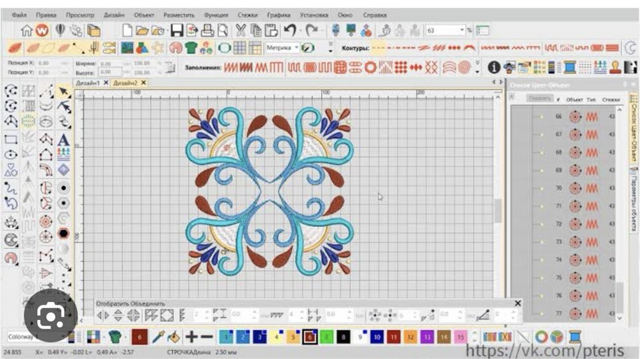Close the Отобразить Объединить toolbar
The width and height of the screenshot is (640, 359).
click(x=518, y=303)
